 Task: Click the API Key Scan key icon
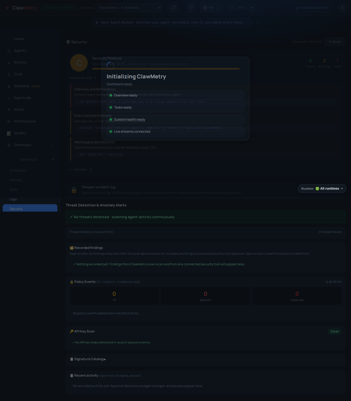[72, 331]
